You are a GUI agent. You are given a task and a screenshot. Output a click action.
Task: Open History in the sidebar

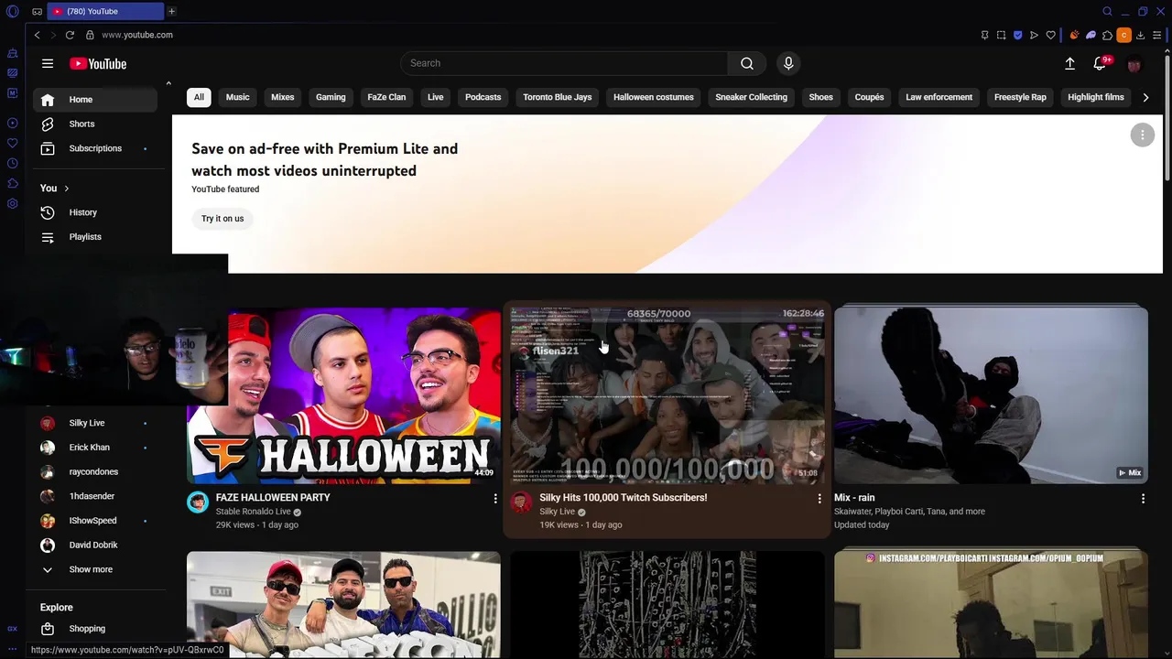95,212
